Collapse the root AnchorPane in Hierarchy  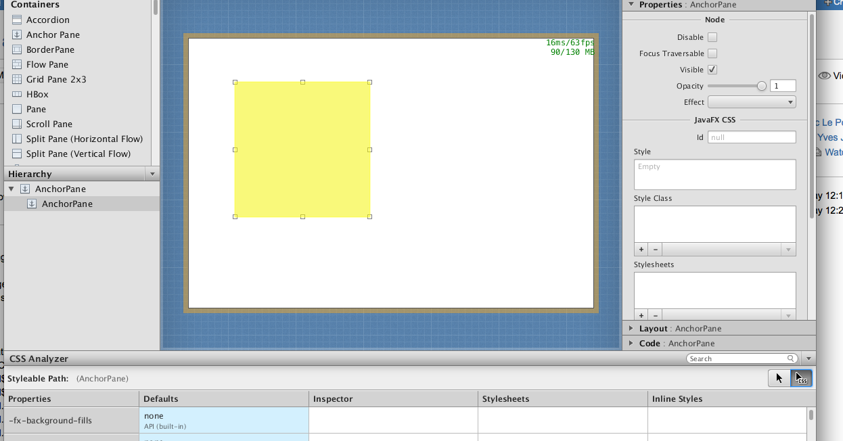(x=12, y=189)
